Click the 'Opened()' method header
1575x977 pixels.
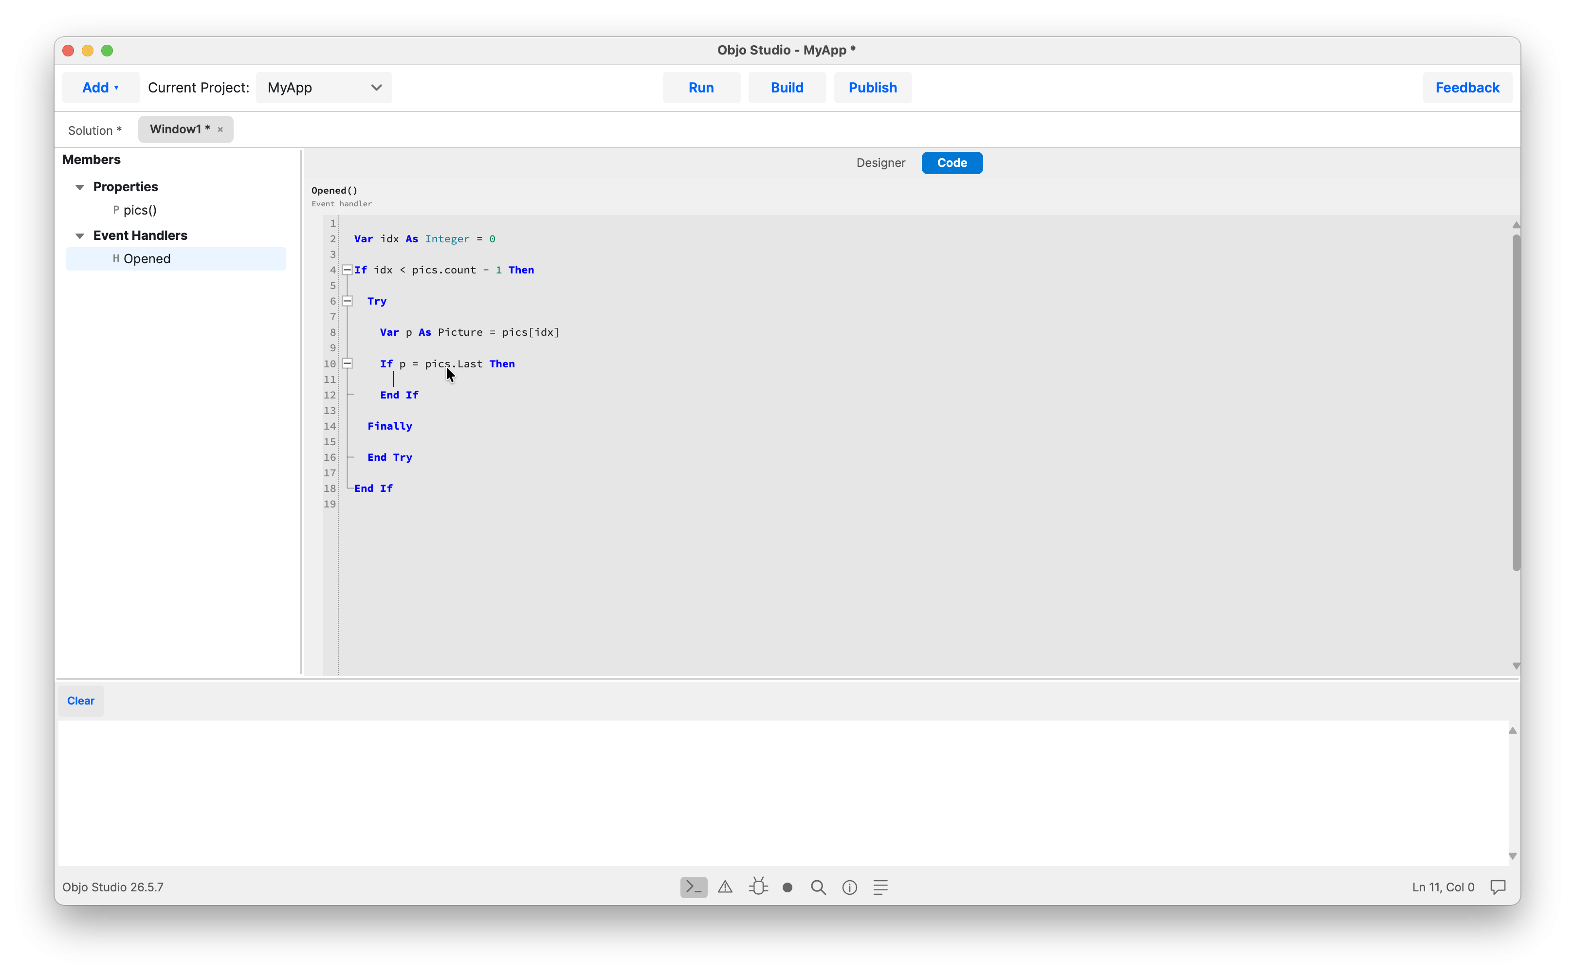coord(334,190)
